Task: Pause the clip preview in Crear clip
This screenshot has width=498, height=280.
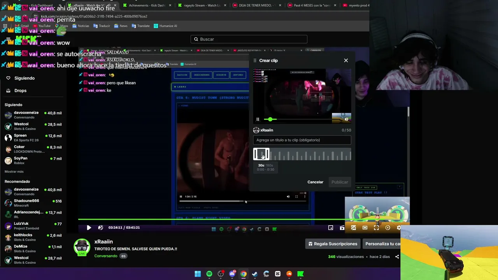Action: click(x=258, y=119)
